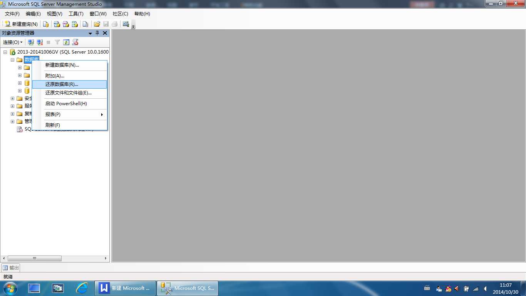
Task: Choose 附加(A)... from context menu
Action: 69,76
